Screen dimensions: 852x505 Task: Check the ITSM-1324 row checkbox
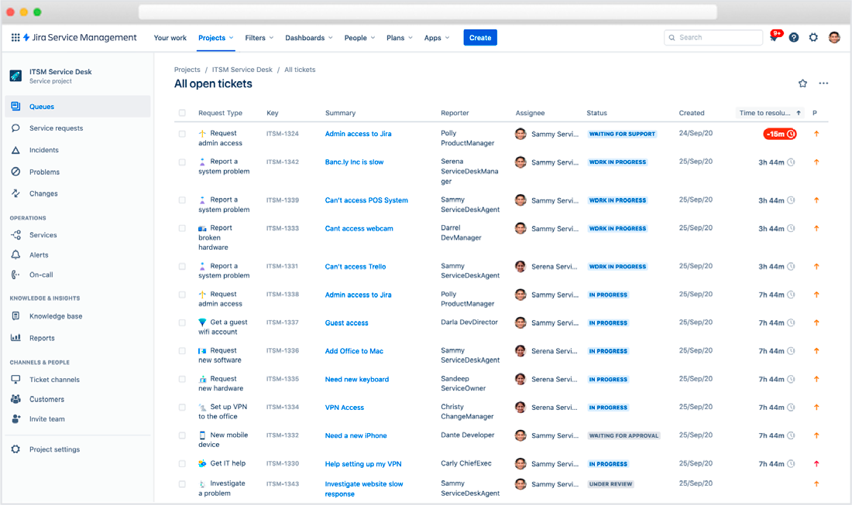point(182,134)
